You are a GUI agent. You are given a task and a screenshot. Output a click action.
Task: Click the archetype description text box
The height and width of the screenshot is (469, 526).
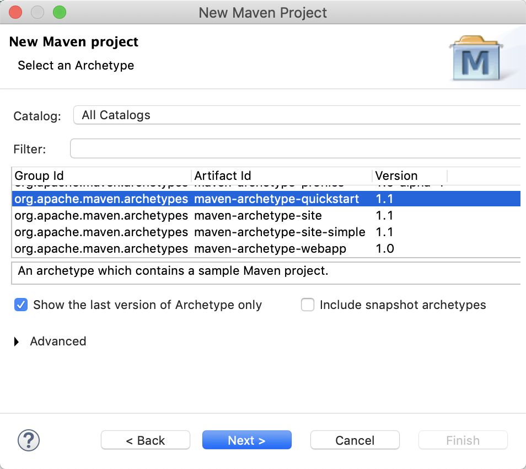[x=266, y=273]
